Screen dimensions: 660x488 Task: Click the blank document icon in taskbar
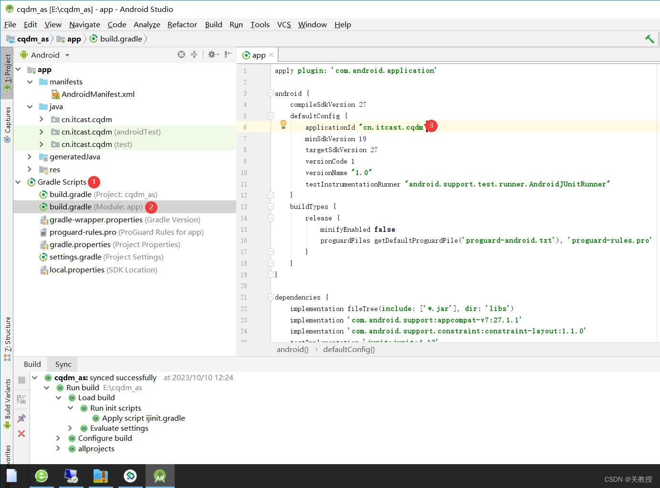pyautogui.click(x=11, y=476)
